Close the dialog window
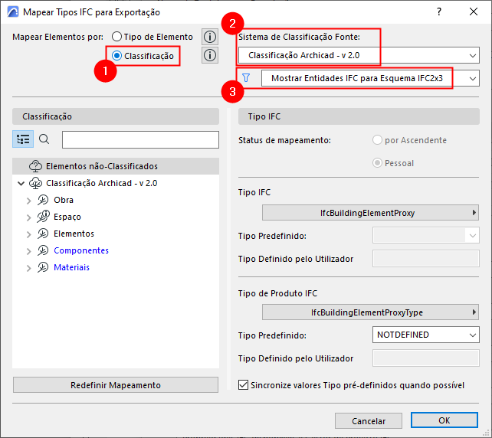The image size is (492, 438). (x=474, y=12)
